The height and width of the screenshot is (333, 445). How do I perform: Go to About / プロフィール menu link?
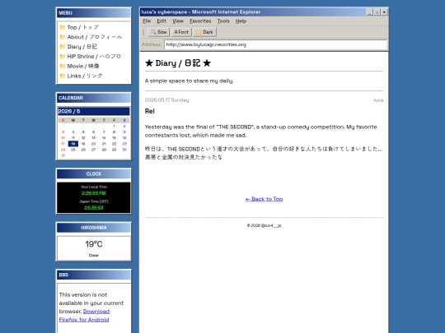95,37
